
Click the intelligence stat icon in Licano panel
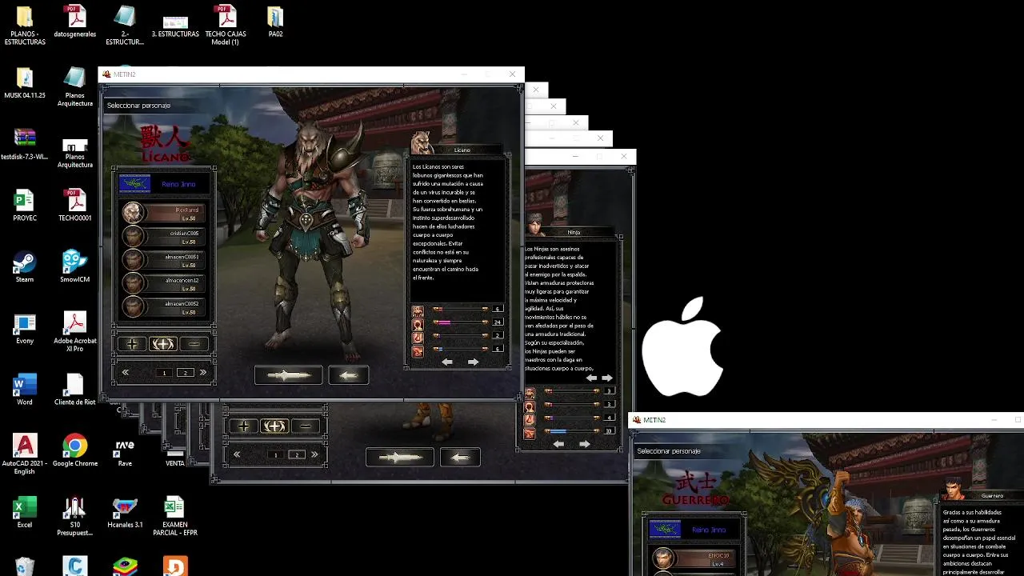coord(418,325)
